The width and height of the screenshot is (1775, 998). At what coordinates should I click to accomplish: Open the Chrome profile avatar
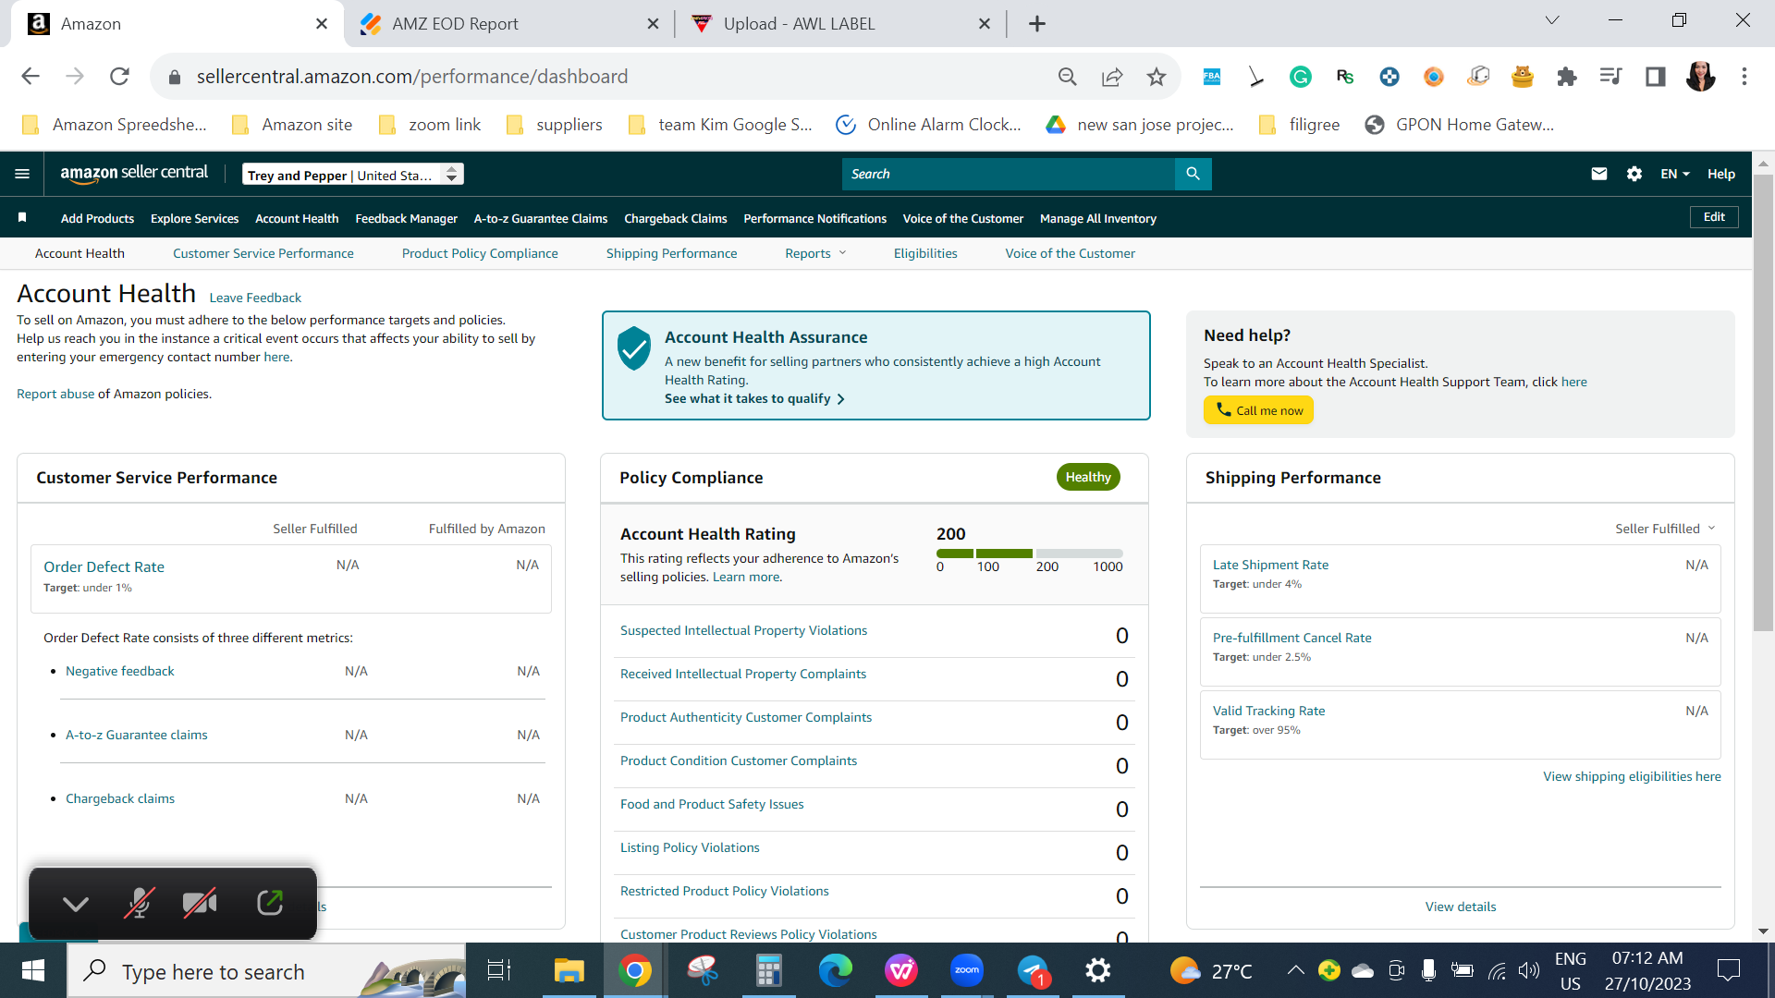click(1700, 77)
